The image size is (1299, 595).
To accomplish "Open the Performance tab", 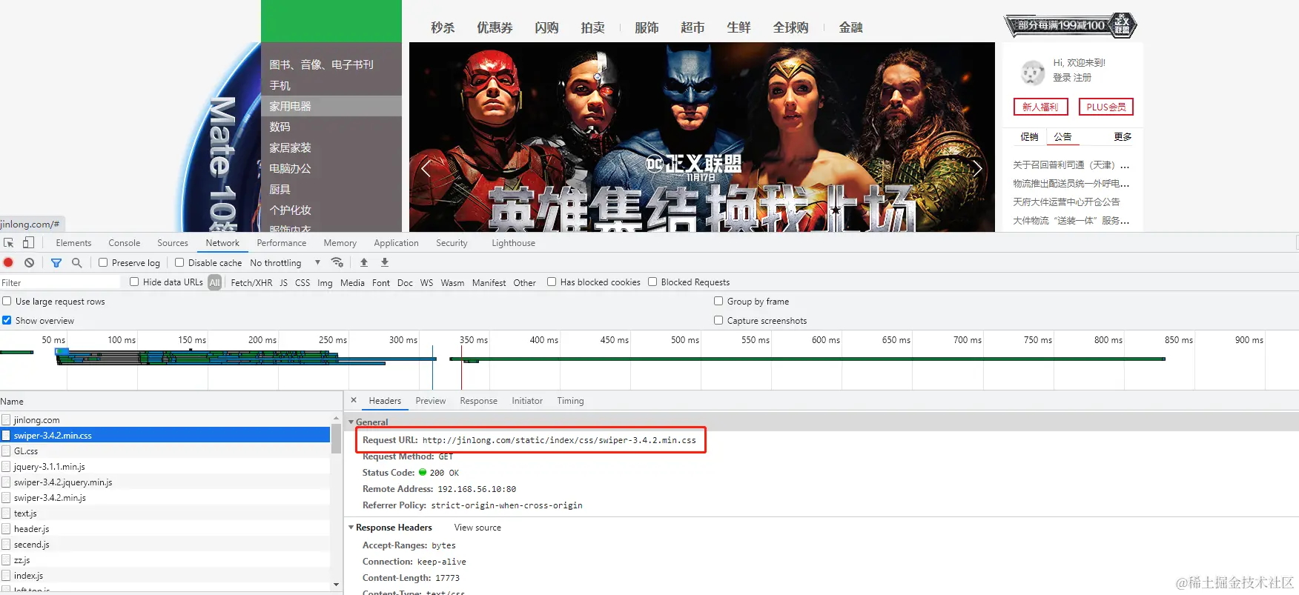I will (x=281, y=242).
